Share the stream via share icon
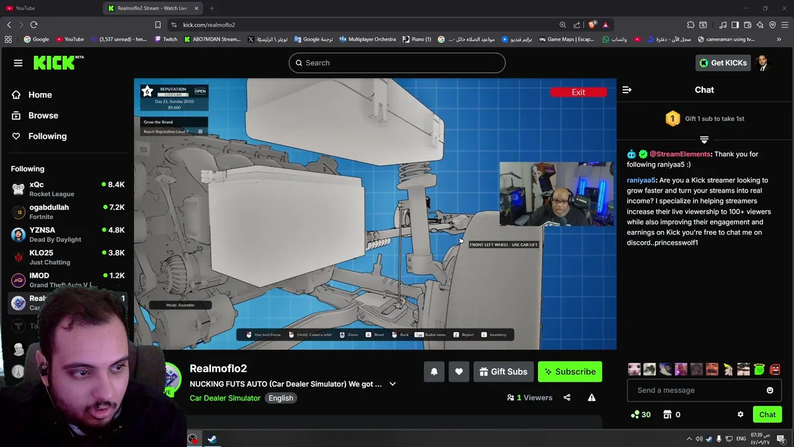Screen dimensions: 794x447 tap(567, 397)
